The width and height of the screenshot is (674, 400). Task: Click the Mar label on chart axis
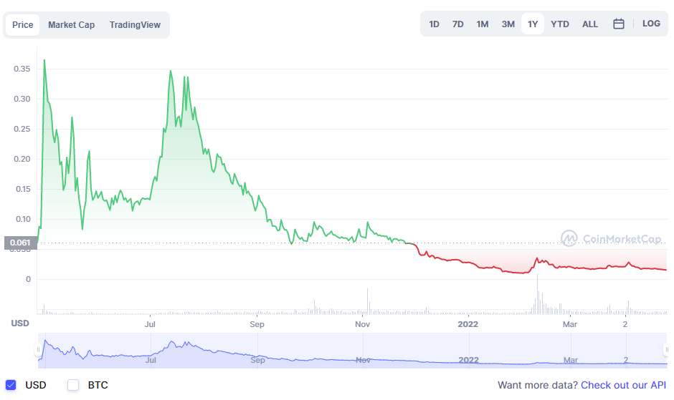570,324
